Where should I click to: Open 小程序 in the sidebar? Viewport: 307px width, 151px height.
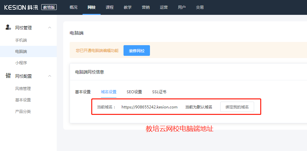21,63
